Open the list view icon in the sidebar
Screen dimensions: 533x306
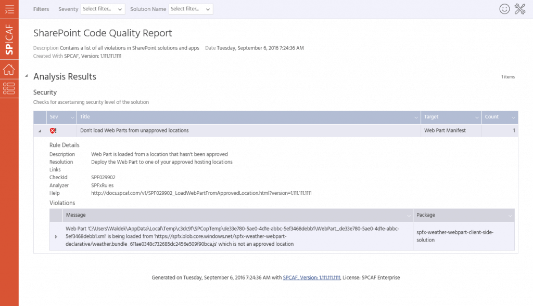[9, 88]
